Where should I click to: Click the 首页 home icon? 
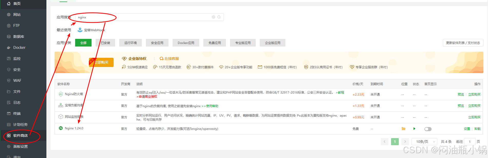(x=9, y=4)
